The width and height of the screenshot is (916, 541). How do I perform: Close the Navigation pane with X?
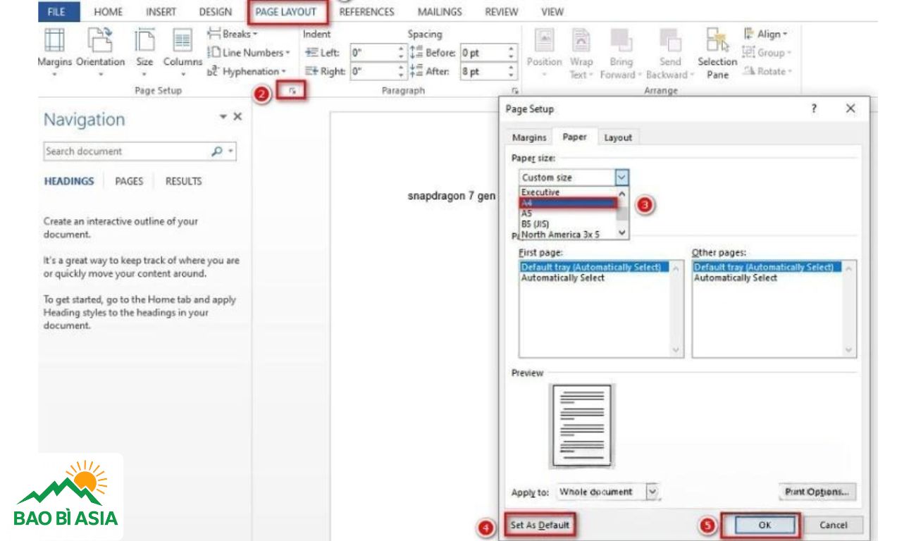tap(237, 117)
